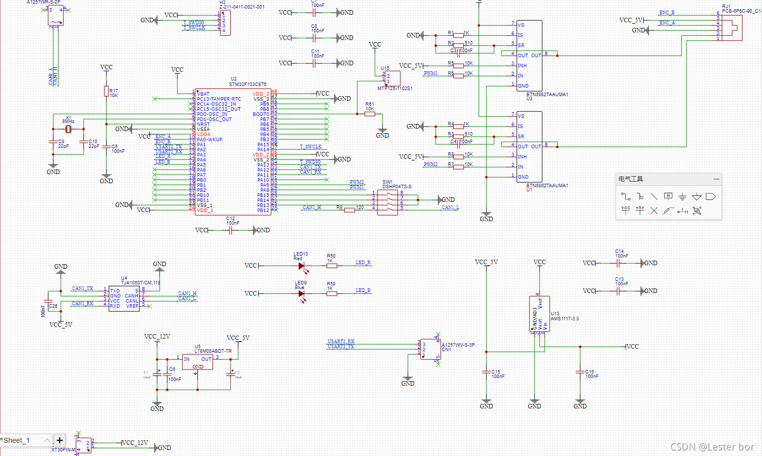762x456 pixels.
Task: Select the STM32F103C8T6 part label
Action: [x=248, y=85]
